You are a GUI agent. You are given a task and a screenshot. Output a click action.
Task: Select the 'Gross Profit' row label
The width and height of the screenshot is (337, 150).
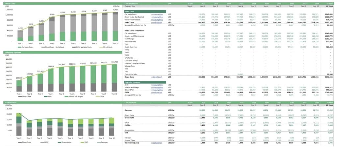point(129,118)
